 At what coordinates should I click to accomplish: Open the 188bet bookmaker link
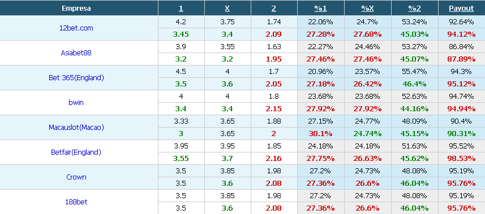pyautogui.click(x=76, y=202)
